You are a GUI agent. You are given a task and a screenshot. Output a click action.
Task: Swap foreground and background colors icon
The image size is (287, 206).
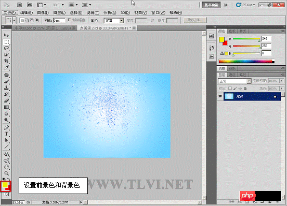pyautogui.click(x=8, y=179)
